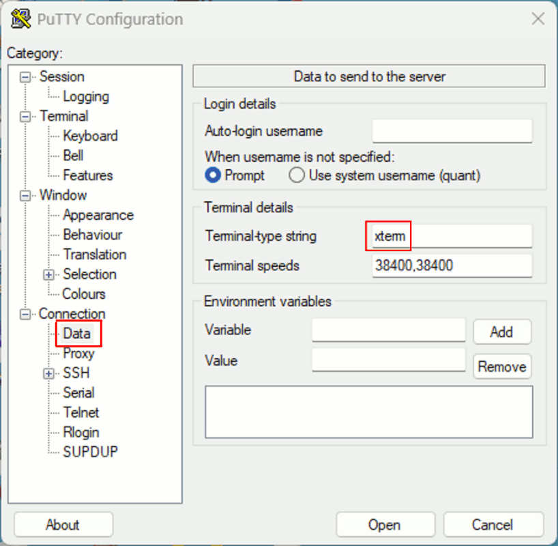Open the Window category
The height and width of the screenshot is (546, 558).
[x=63, y=195]
